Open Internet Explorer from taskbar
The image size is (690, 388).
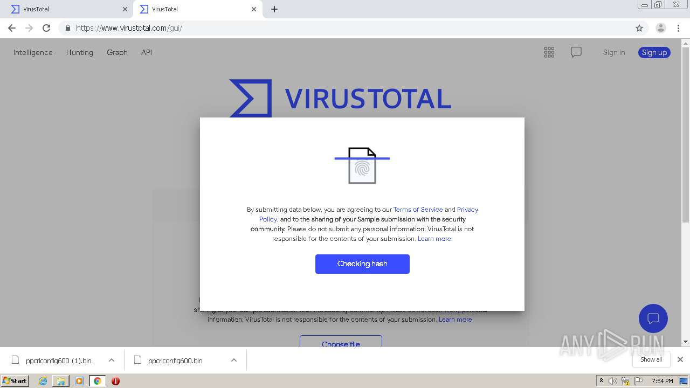[43, 381]
